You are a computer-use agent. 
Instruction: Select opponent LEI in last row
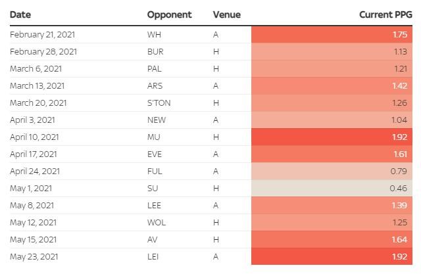pos(153,257)
